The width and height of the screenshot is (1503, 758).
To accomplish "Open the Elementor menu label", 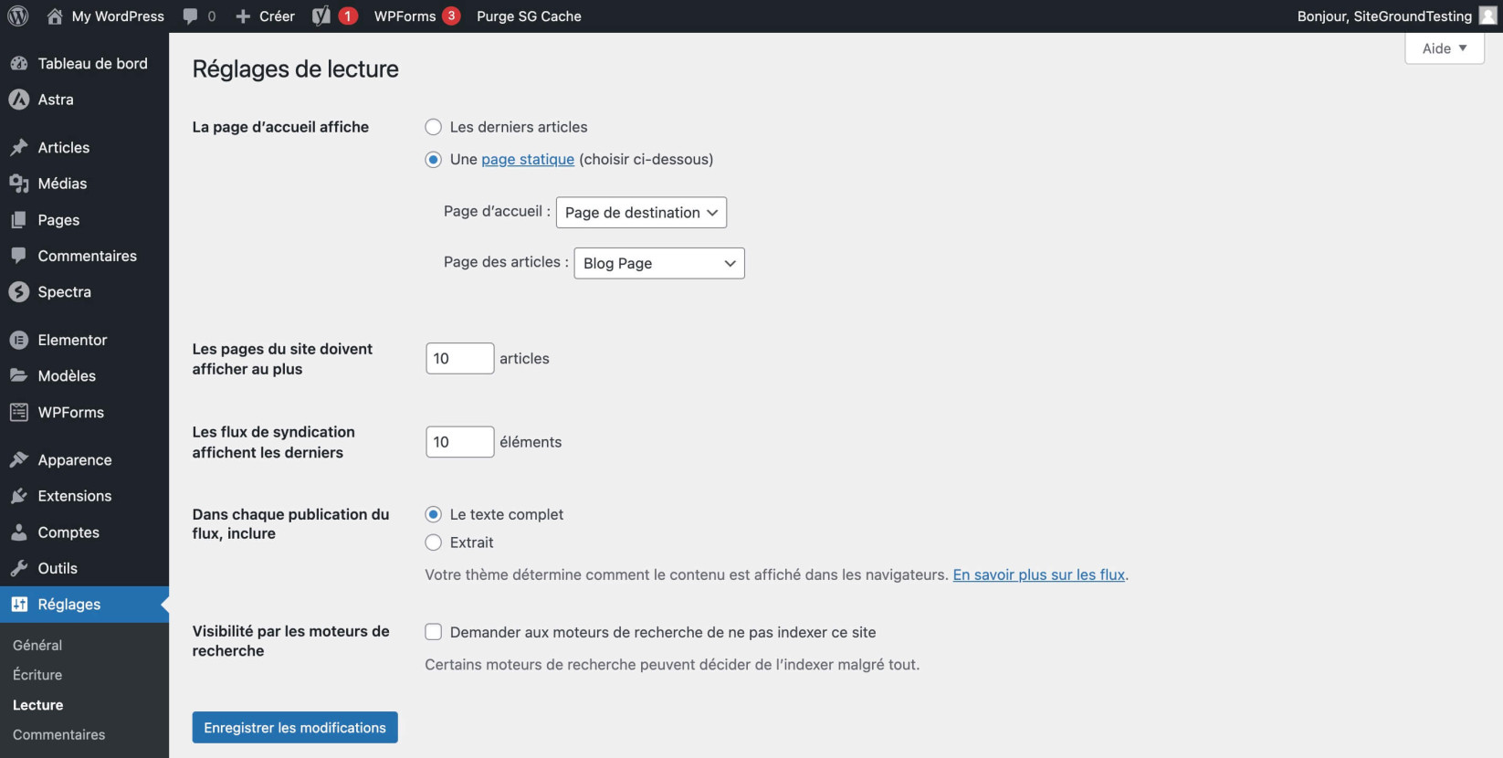I will pos(72,340).
